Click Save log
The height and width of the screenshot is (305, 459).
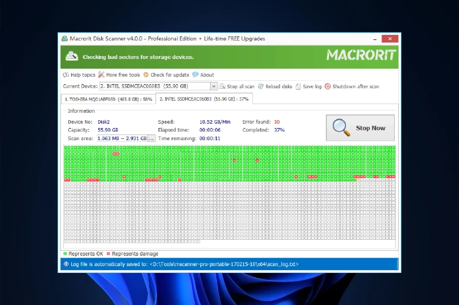312,86
